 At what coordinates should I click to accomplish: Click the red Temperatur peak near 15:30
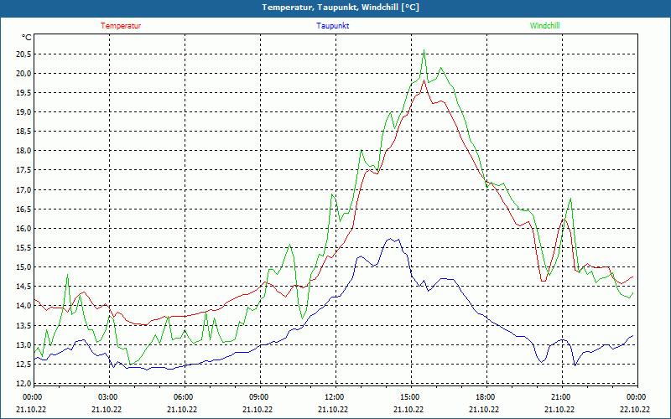[x=424, y=80]
